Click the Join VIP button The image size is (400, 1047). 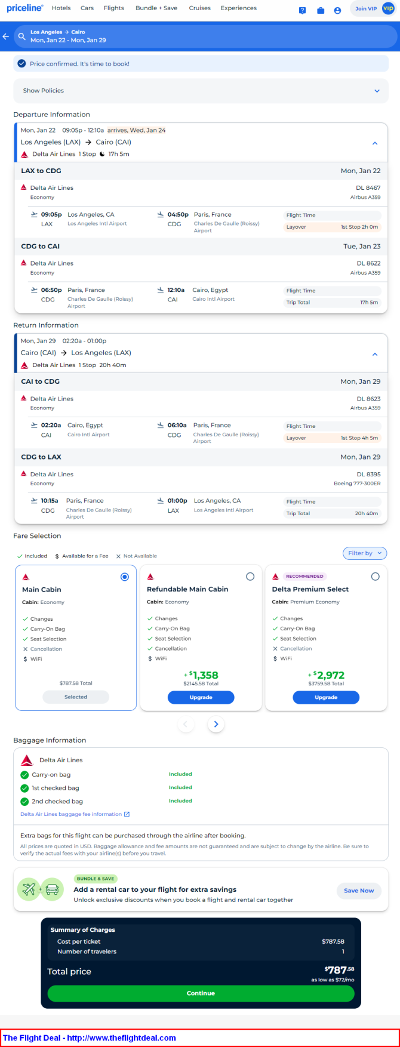pos(366,8)
